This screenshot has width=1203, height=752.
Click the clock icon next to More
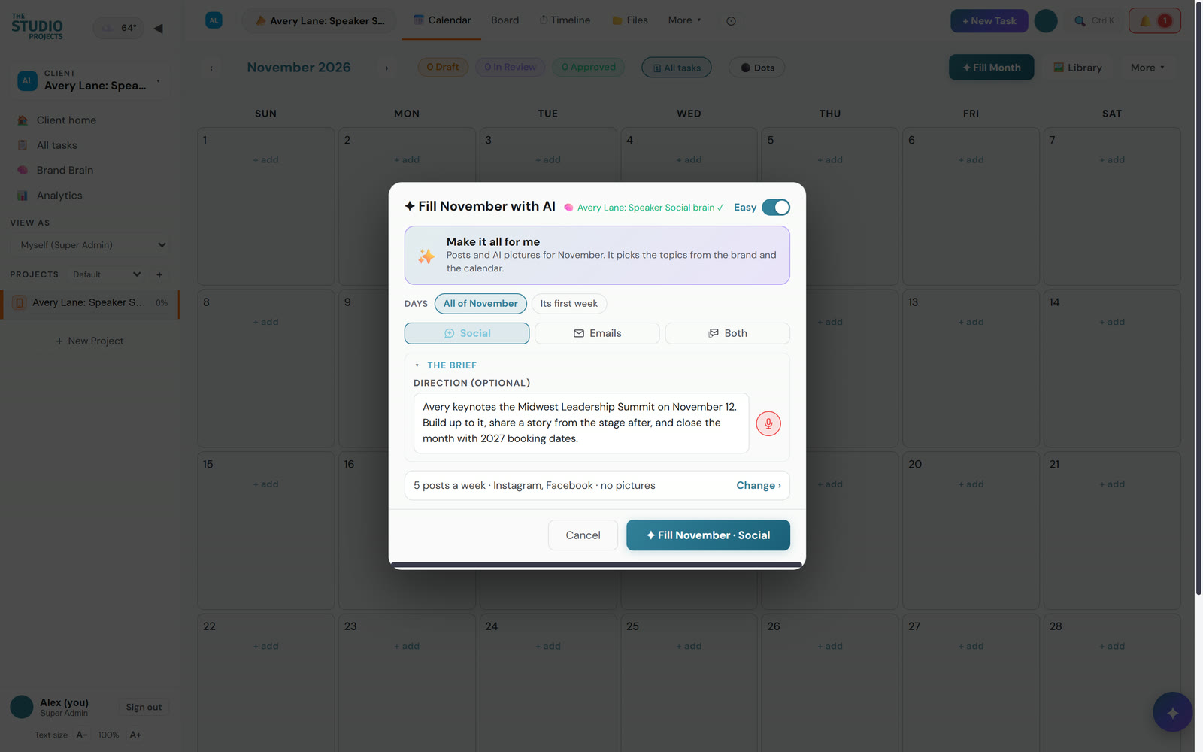click(731, 21)
